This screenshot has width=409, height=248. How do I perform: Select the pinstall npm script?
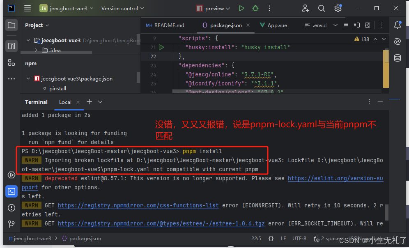tap(57, 88)
